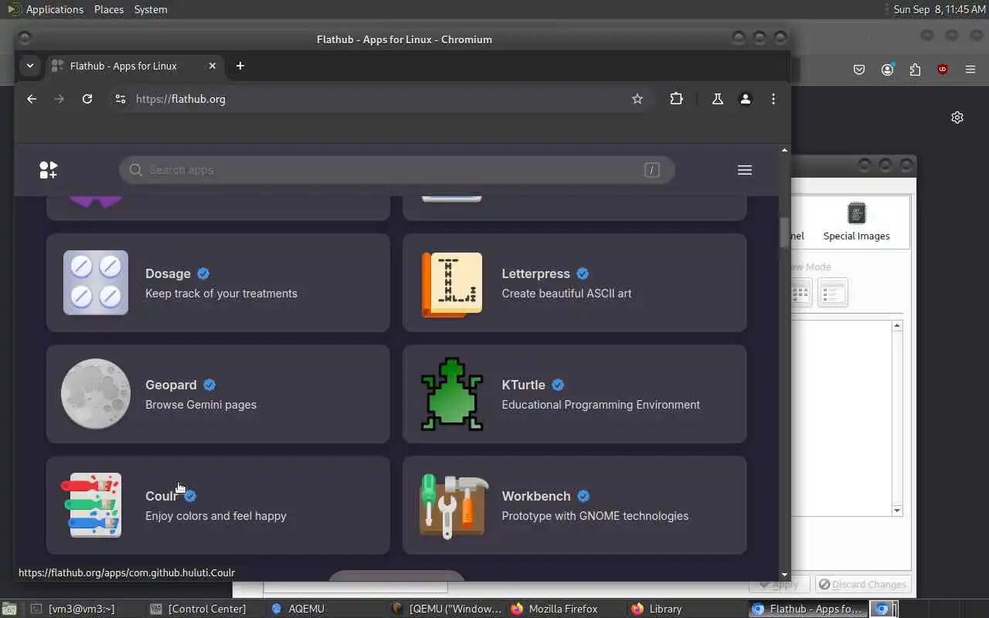This screenshot has width=989, height=618.
Task: Click verified badge next to Geopard
Action: tap(209, 385)
